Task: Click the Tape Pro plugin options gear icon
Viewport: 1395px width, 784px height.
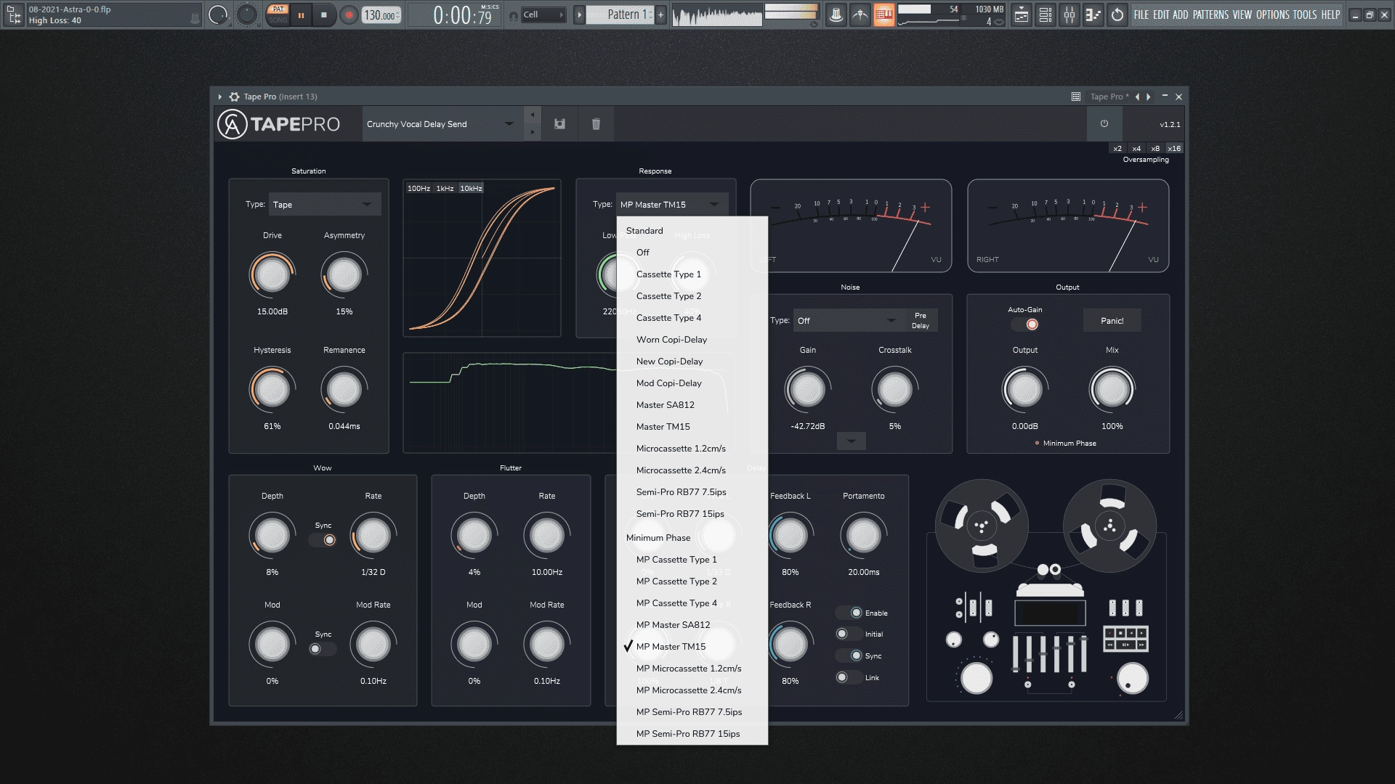Action: point(234,97)
